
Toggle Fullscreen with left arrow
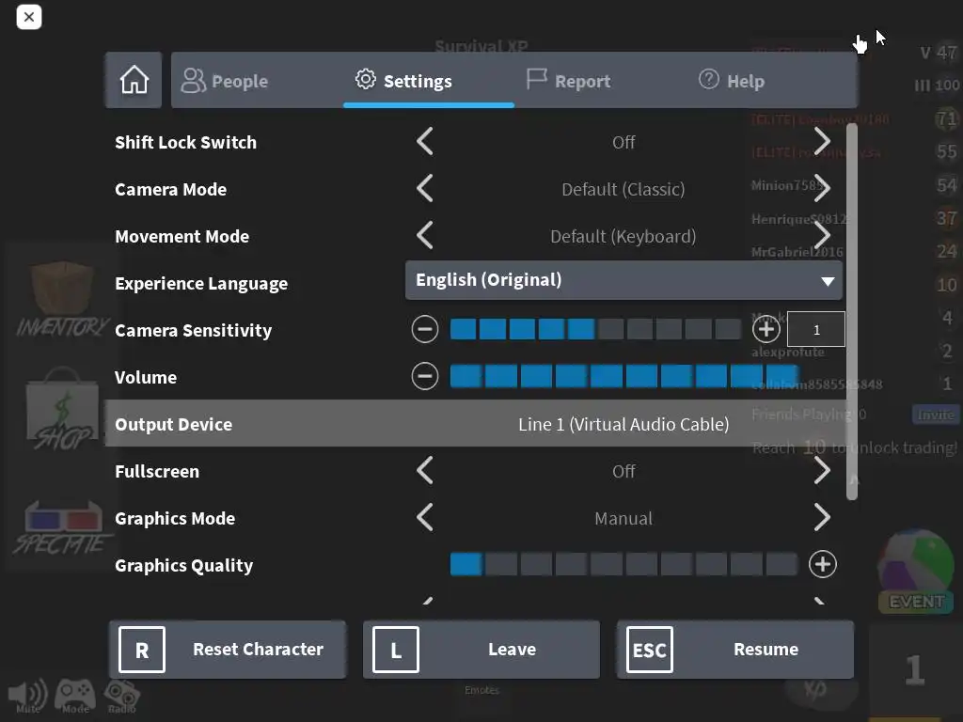coord(425,471)
